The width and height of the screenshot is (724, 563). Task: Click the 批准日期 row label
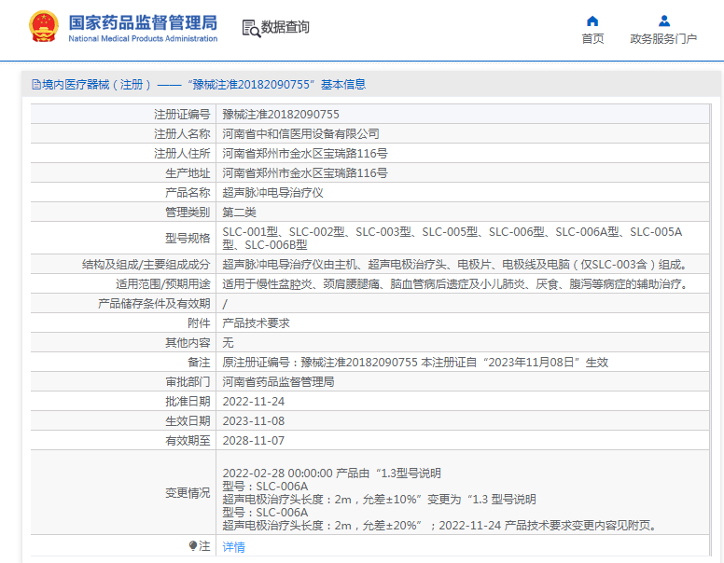(188, 402)
